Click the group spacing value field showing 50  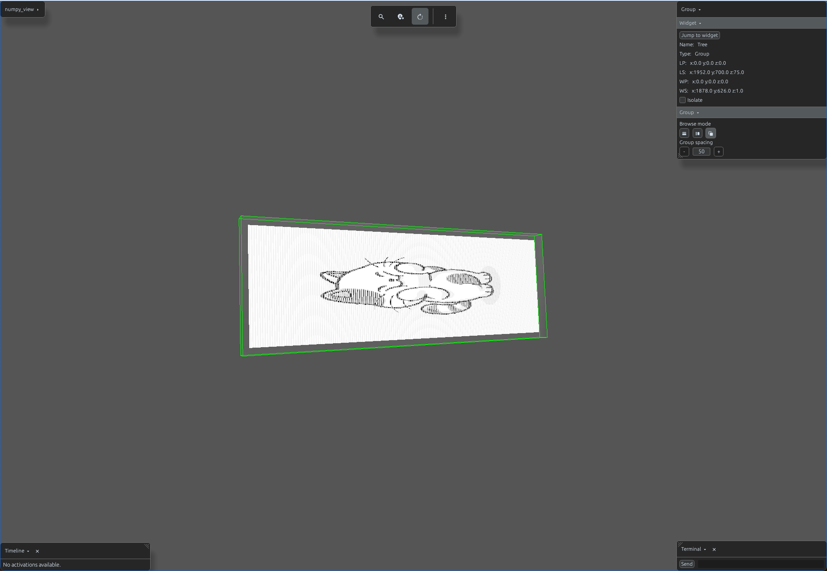point(701,152)
